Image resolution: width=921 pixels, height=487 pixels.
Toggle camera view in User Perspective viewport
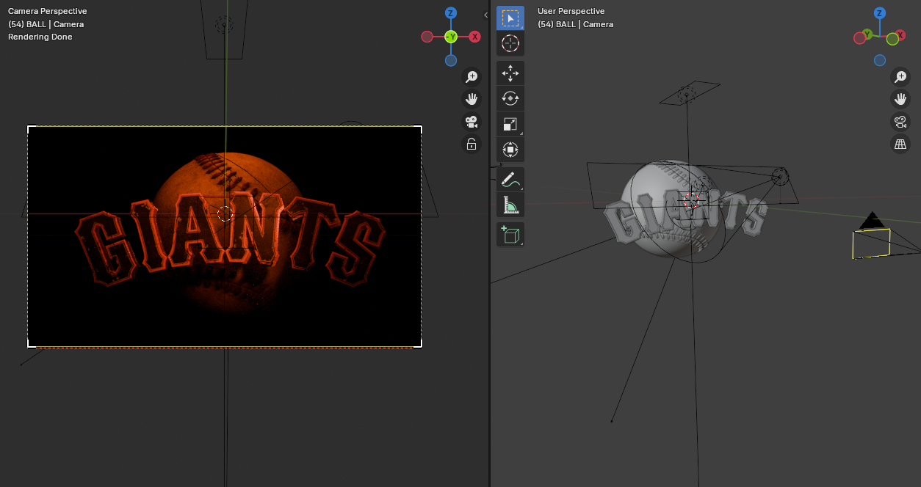coord(900,122)
